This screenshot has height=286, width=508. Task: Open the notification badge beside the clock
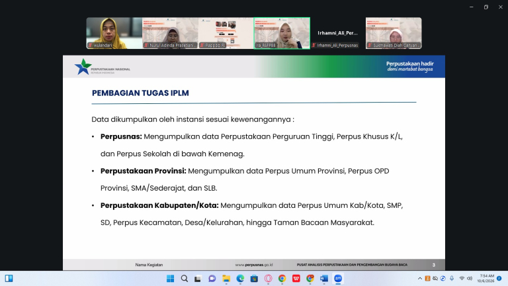(499, 279)
